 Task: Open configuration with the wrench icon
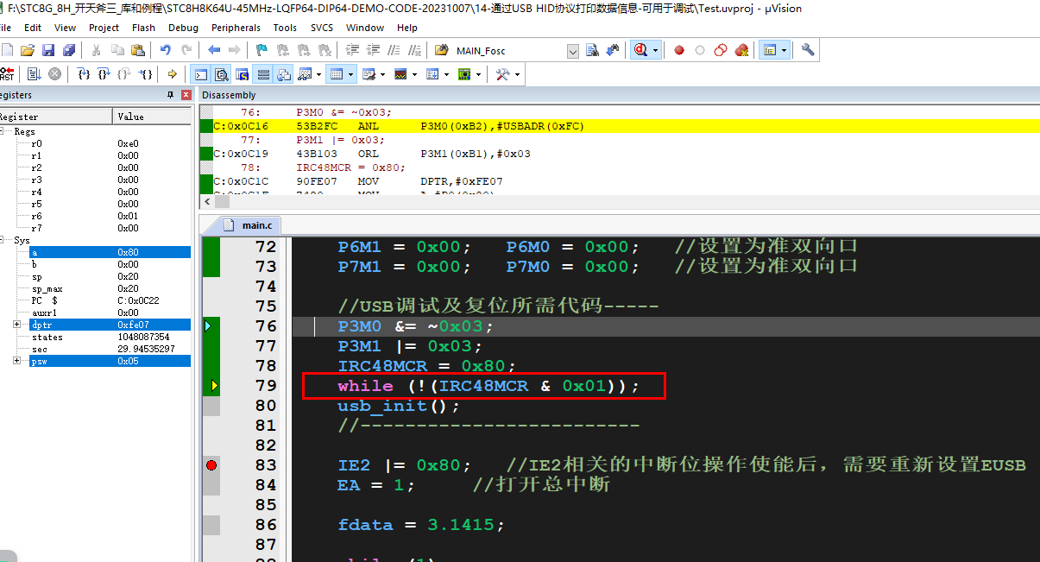click(808, 50)
